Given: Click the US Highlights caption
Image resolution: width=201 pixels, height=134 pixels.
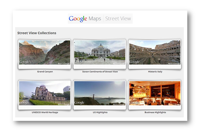Looking at the screenshot, I should pyautogui.click(x=100, y=112).
